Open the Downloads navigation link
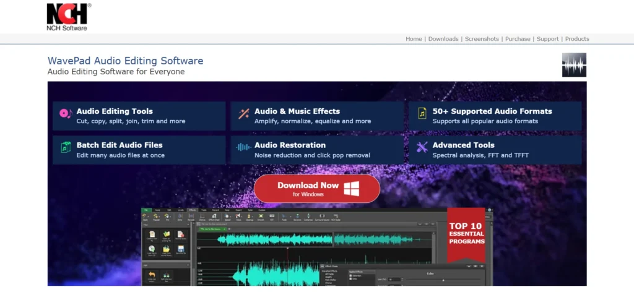This screenshot has width=634, height=292. 443,39
